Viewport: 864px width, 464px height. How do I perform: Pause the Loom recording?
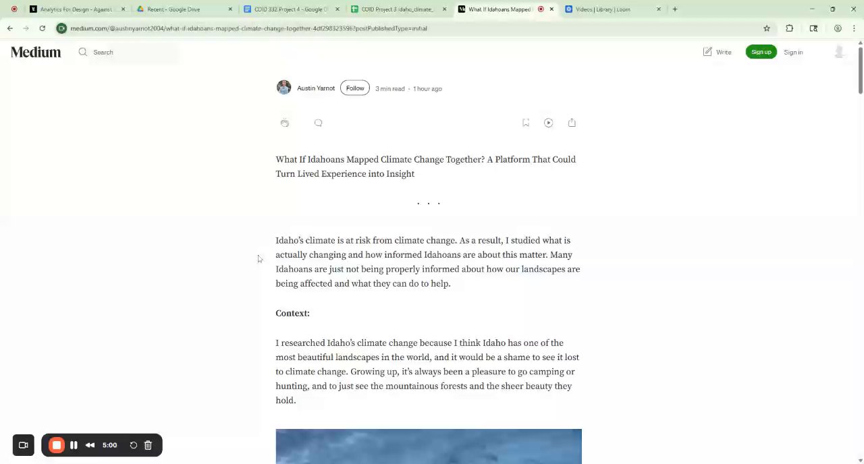[x=74, y=445]
